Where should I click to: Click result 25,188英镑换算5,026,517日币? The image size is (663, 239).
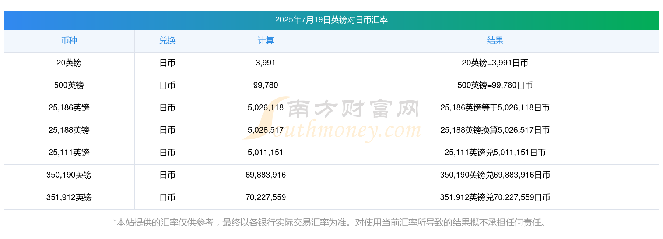[x=495, y=130]
